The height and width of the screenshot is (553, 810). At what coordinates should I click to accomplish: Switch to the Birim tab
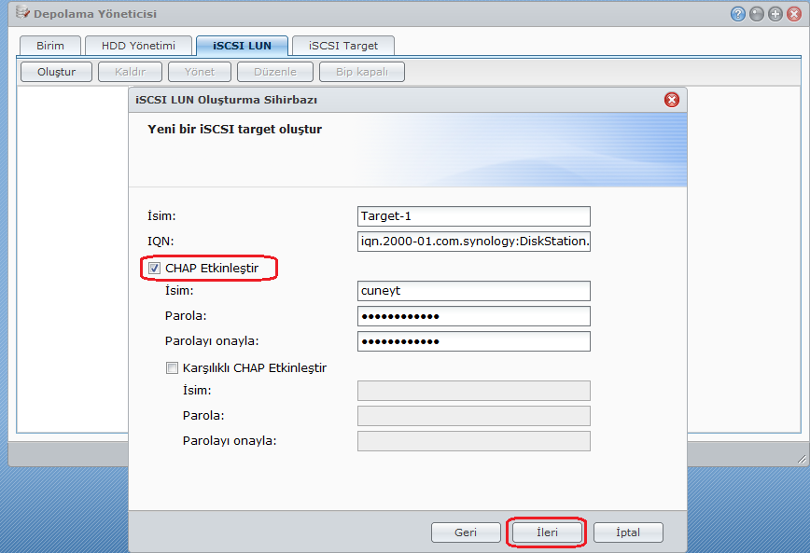49,46
